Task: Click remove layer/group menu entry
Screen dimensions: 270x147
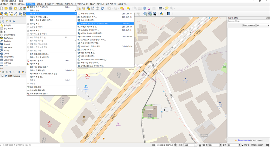Action: (x=51, y=61)
